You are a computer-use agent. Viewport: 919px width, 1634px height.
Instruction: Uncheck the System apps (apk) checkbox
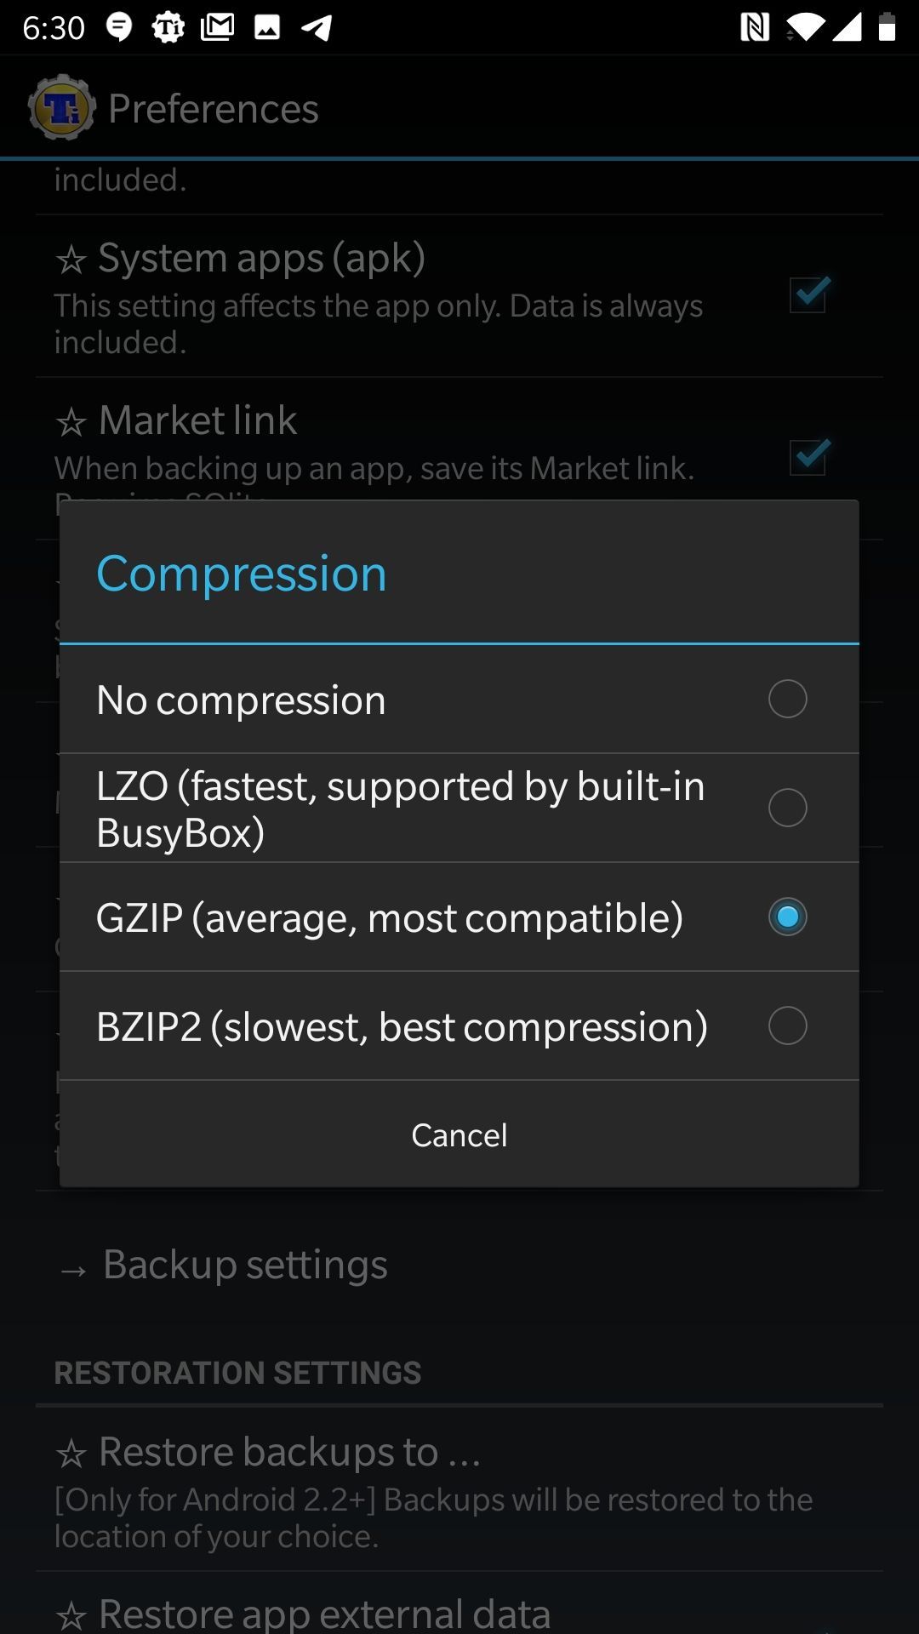click(x=808, y=295)
